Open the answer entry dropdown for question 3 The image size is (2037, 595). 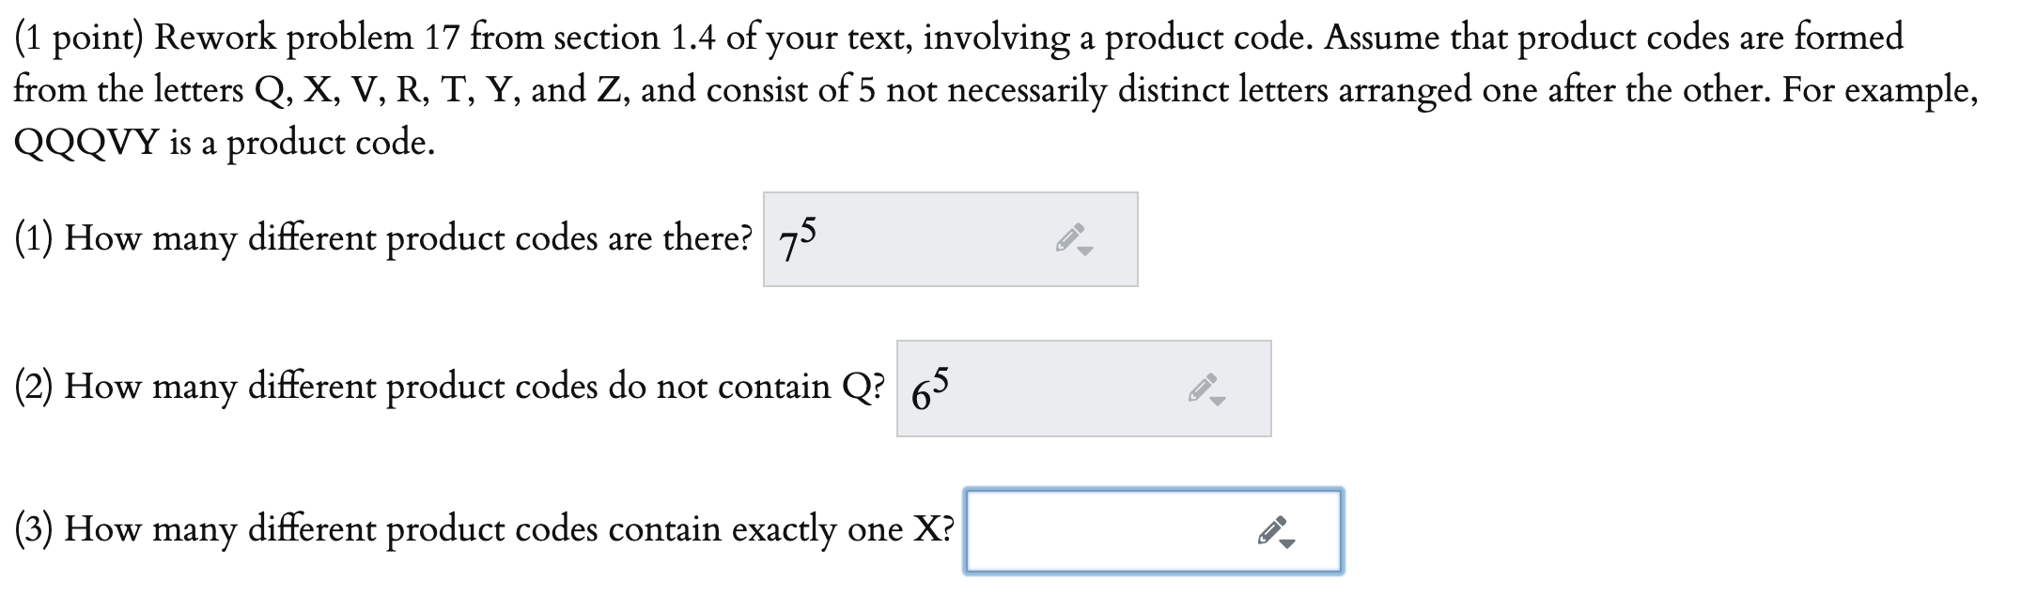(x=1286, y=542)
